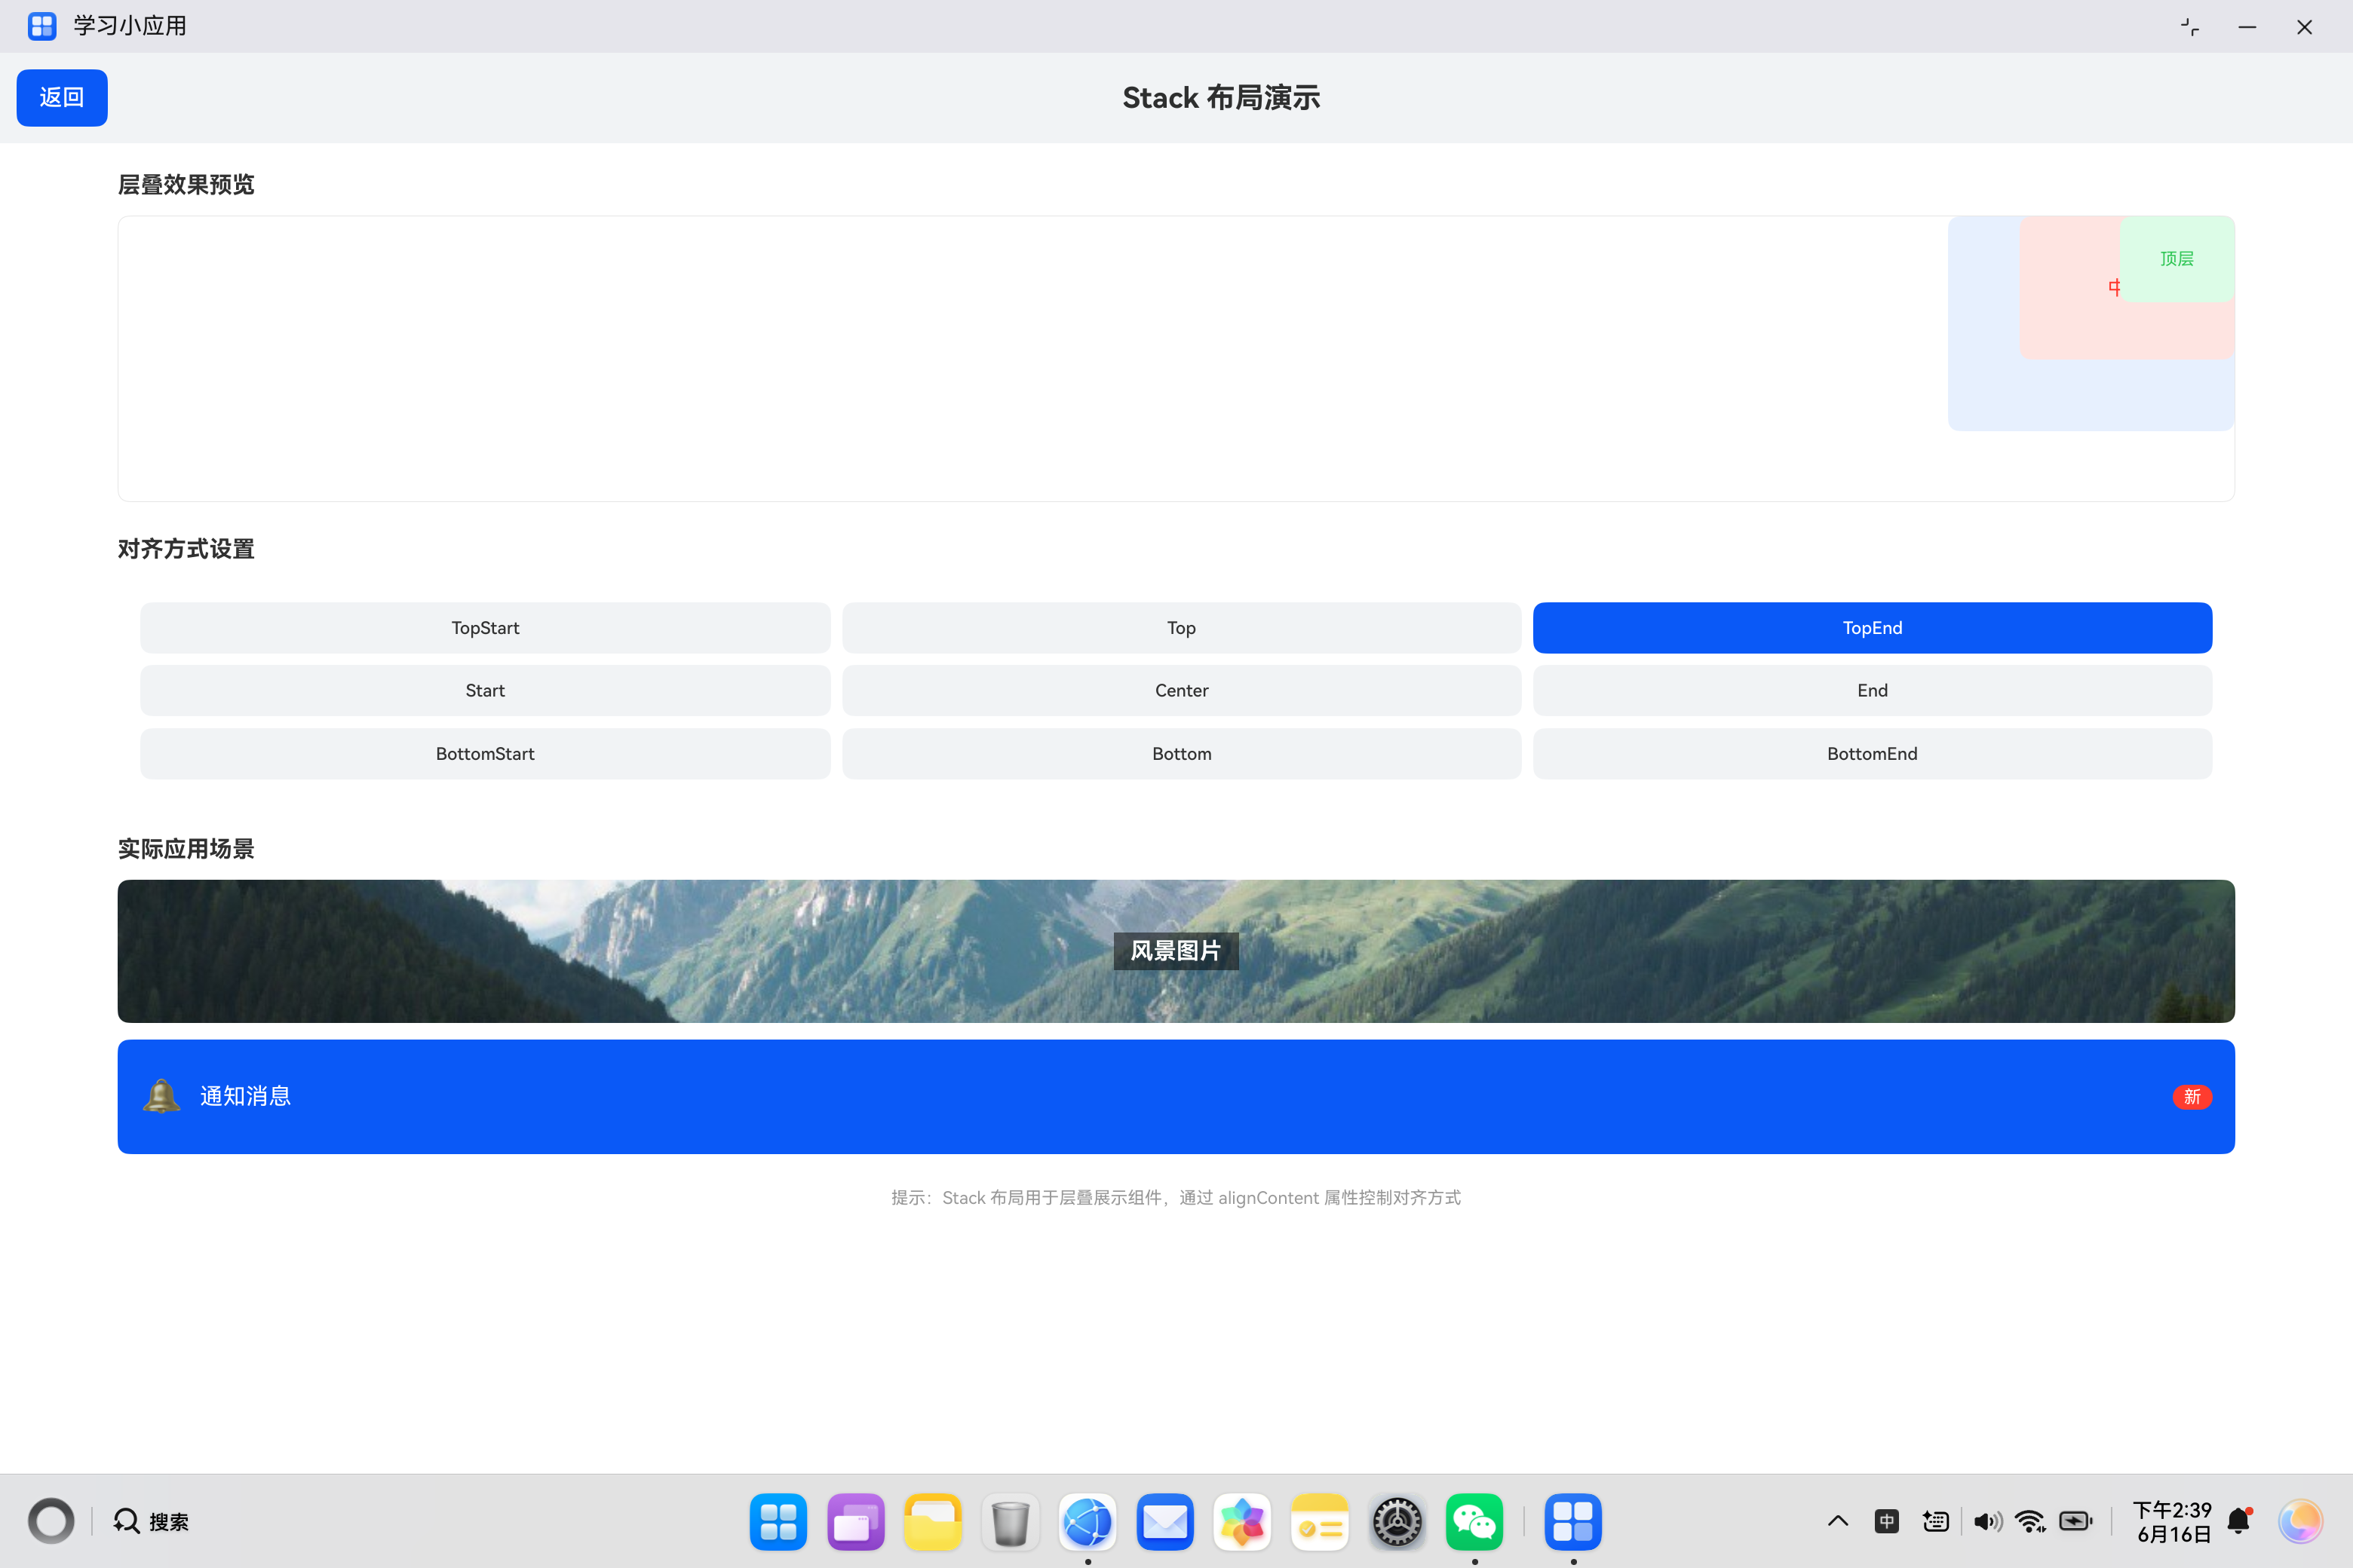The width and height of the screenshot is (2353, 1568).
Task: Click the 通知消息 text
Action: pyautogui.click(x=245, y=1096)
